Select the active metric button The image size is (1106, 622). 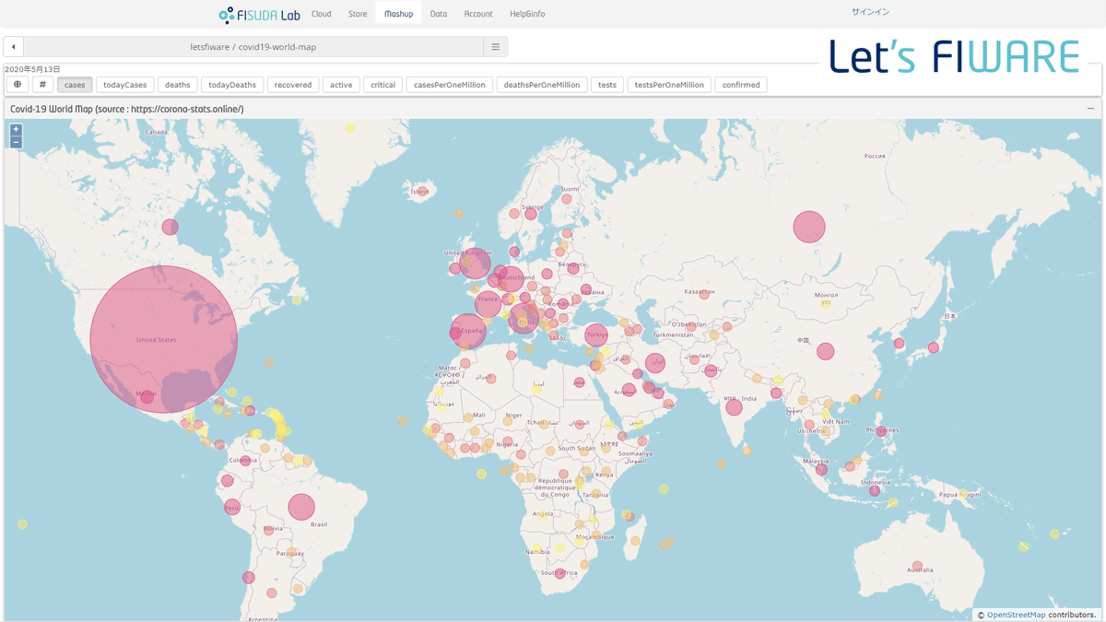point(341,85)
